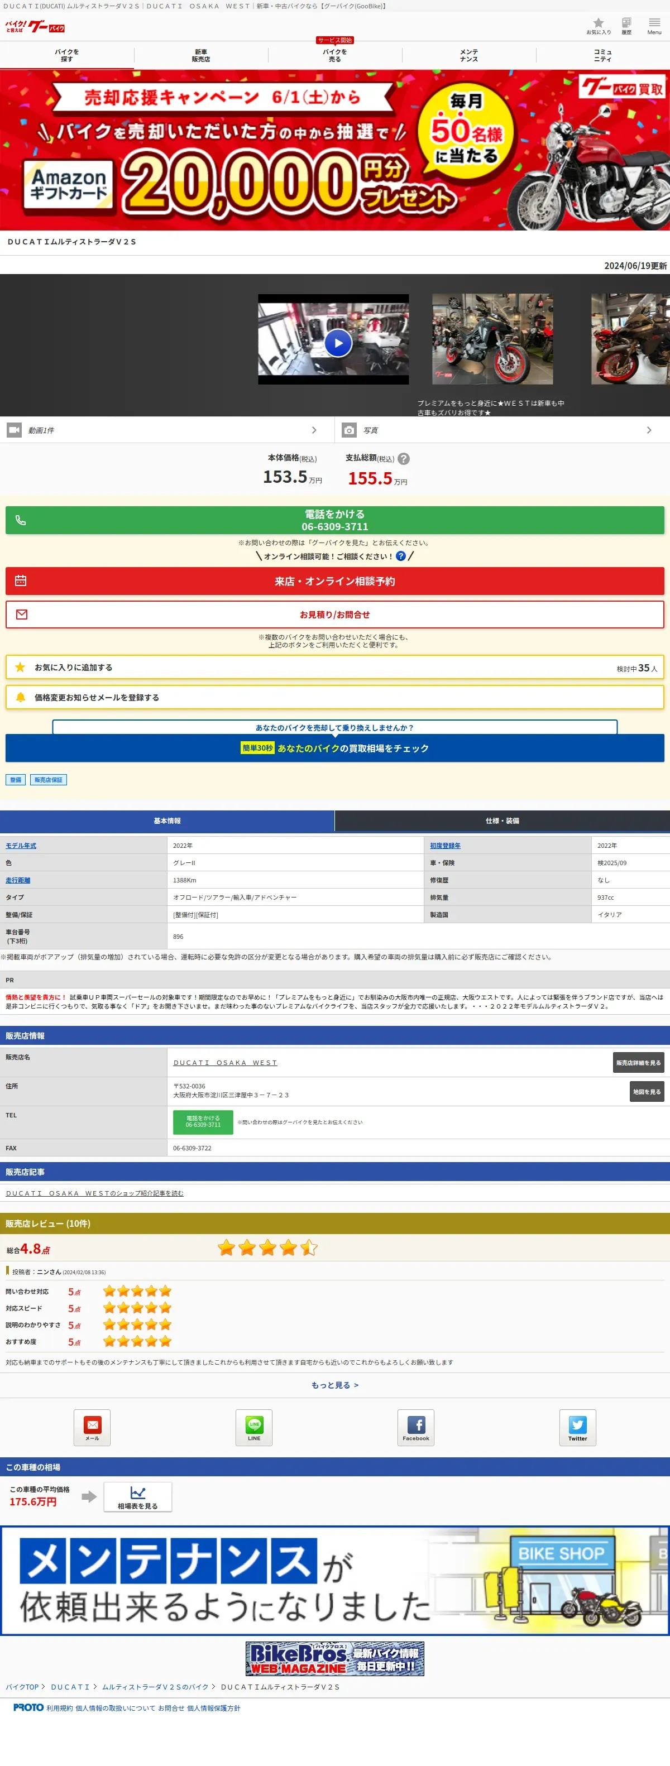670x1766 pixels.
Task: Open 利用規約 footer link
Action: click(x=60, y=1708)
